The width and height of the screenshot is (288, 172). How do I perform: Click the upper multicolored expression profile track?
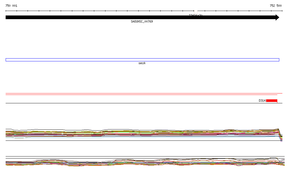(141, 133)
